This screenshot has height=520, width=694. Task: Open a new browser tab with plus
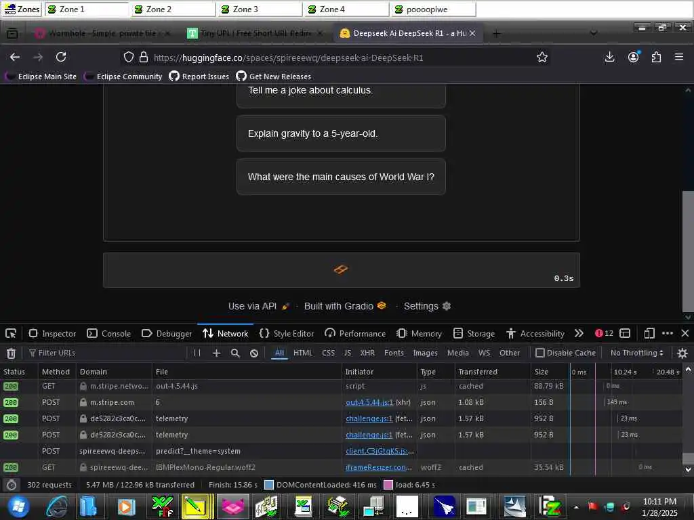coord(497,34)
